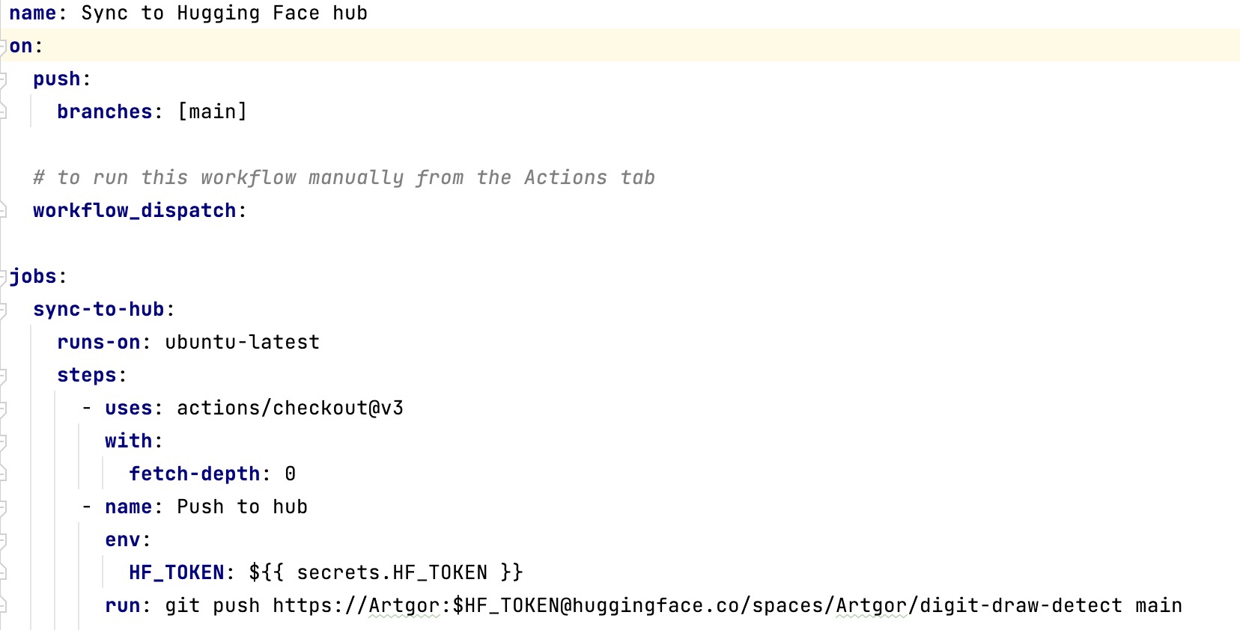Viewport: 1240px width, 630px height.
Task: Place cursor on 'branches' key
Action: [104, 112]
